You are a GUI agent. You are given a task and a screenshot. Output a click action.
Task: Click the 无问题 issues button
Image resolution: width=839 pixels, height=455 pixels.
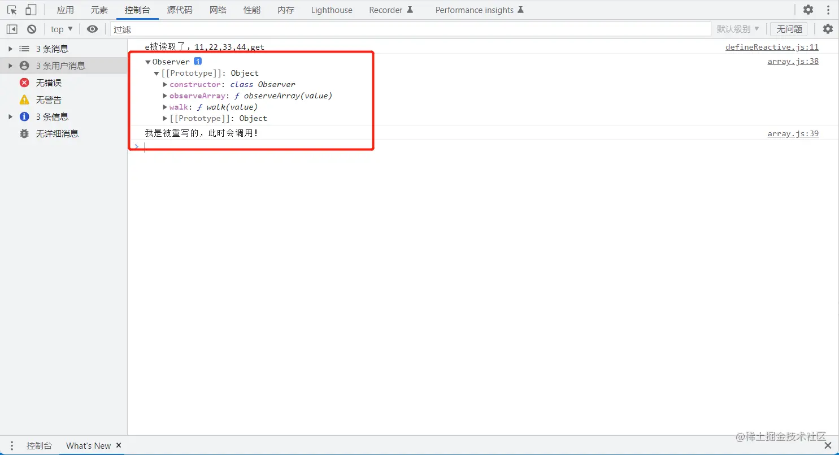pos(789,29)
